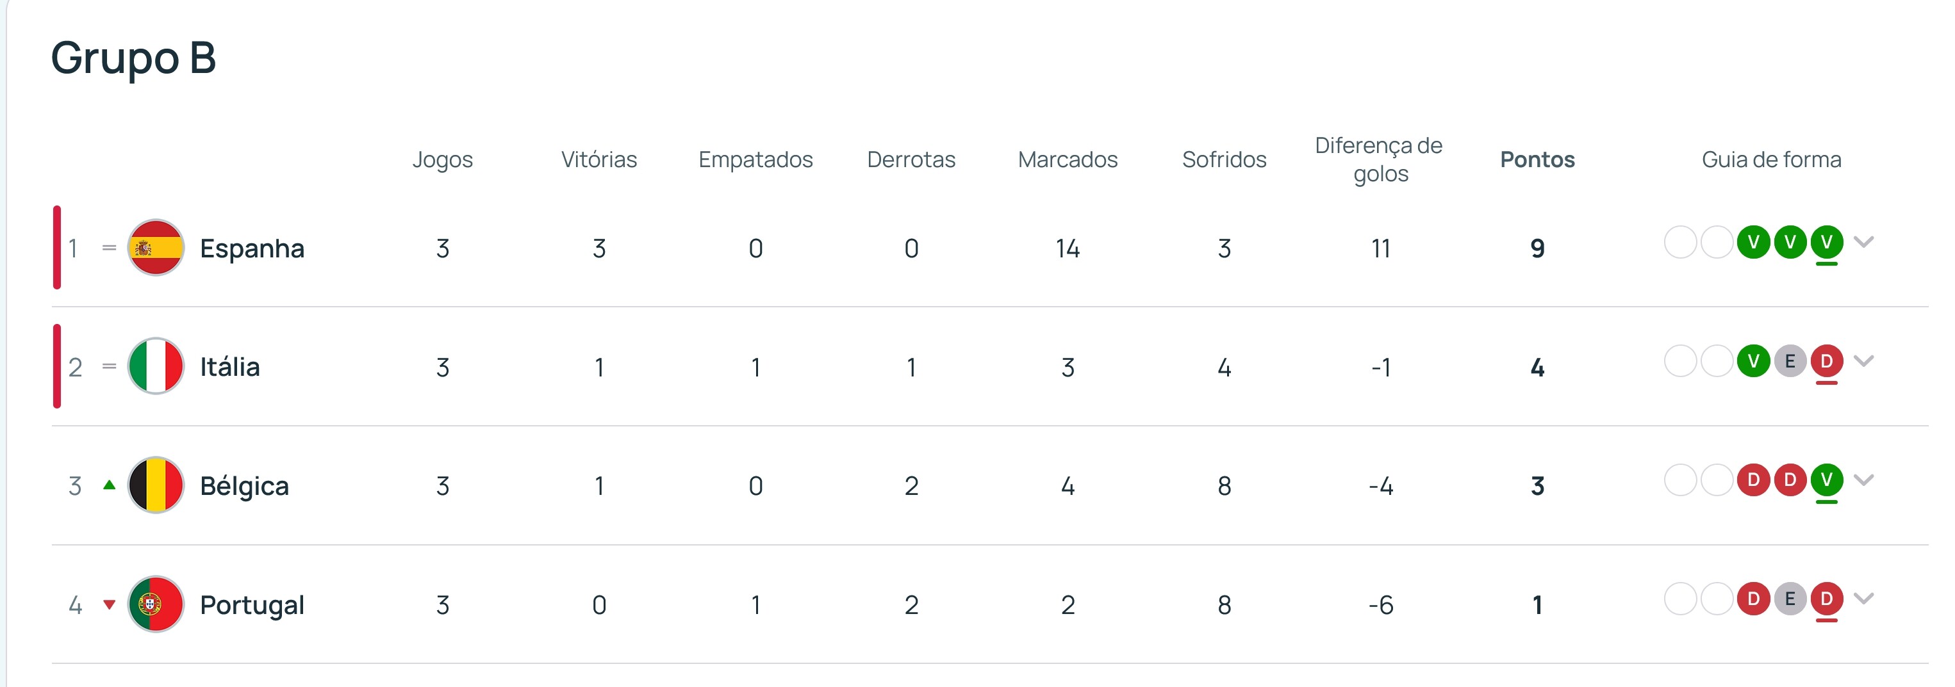Expand Itália's form guide chevron

[x=1864, y=360]
